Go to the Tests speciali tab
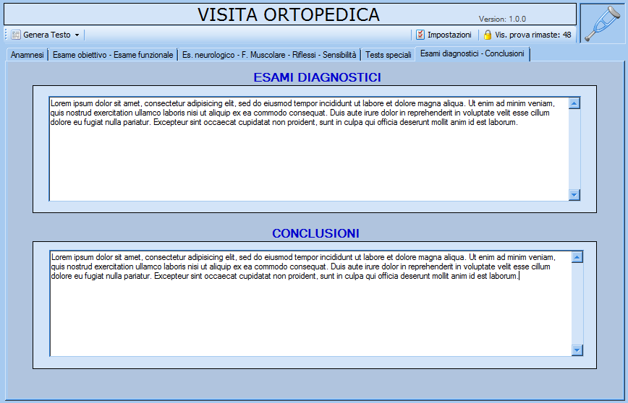 pos(388,55)
